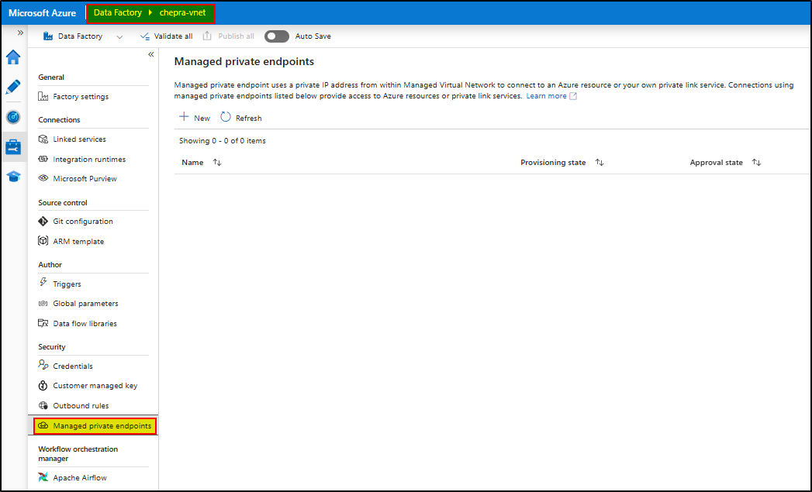812x492 pixels.
Task: Open the Data Factory dropdown chevron
Action: pyautogui.click(x=119, y=36)
